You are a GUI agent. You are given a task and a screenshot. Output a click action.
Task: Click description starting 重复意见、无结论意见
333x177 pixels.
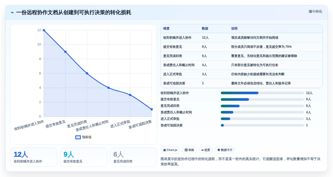pos(264,56)
